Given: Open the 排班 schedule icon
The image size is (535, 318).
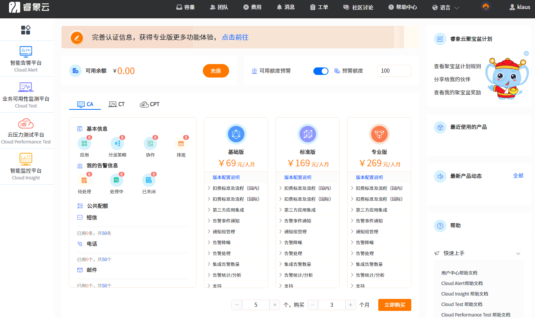Looking at the screenshot, I should 181,143.
